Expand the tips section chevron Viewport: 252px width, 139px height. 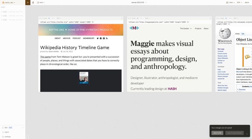point(23,128)
